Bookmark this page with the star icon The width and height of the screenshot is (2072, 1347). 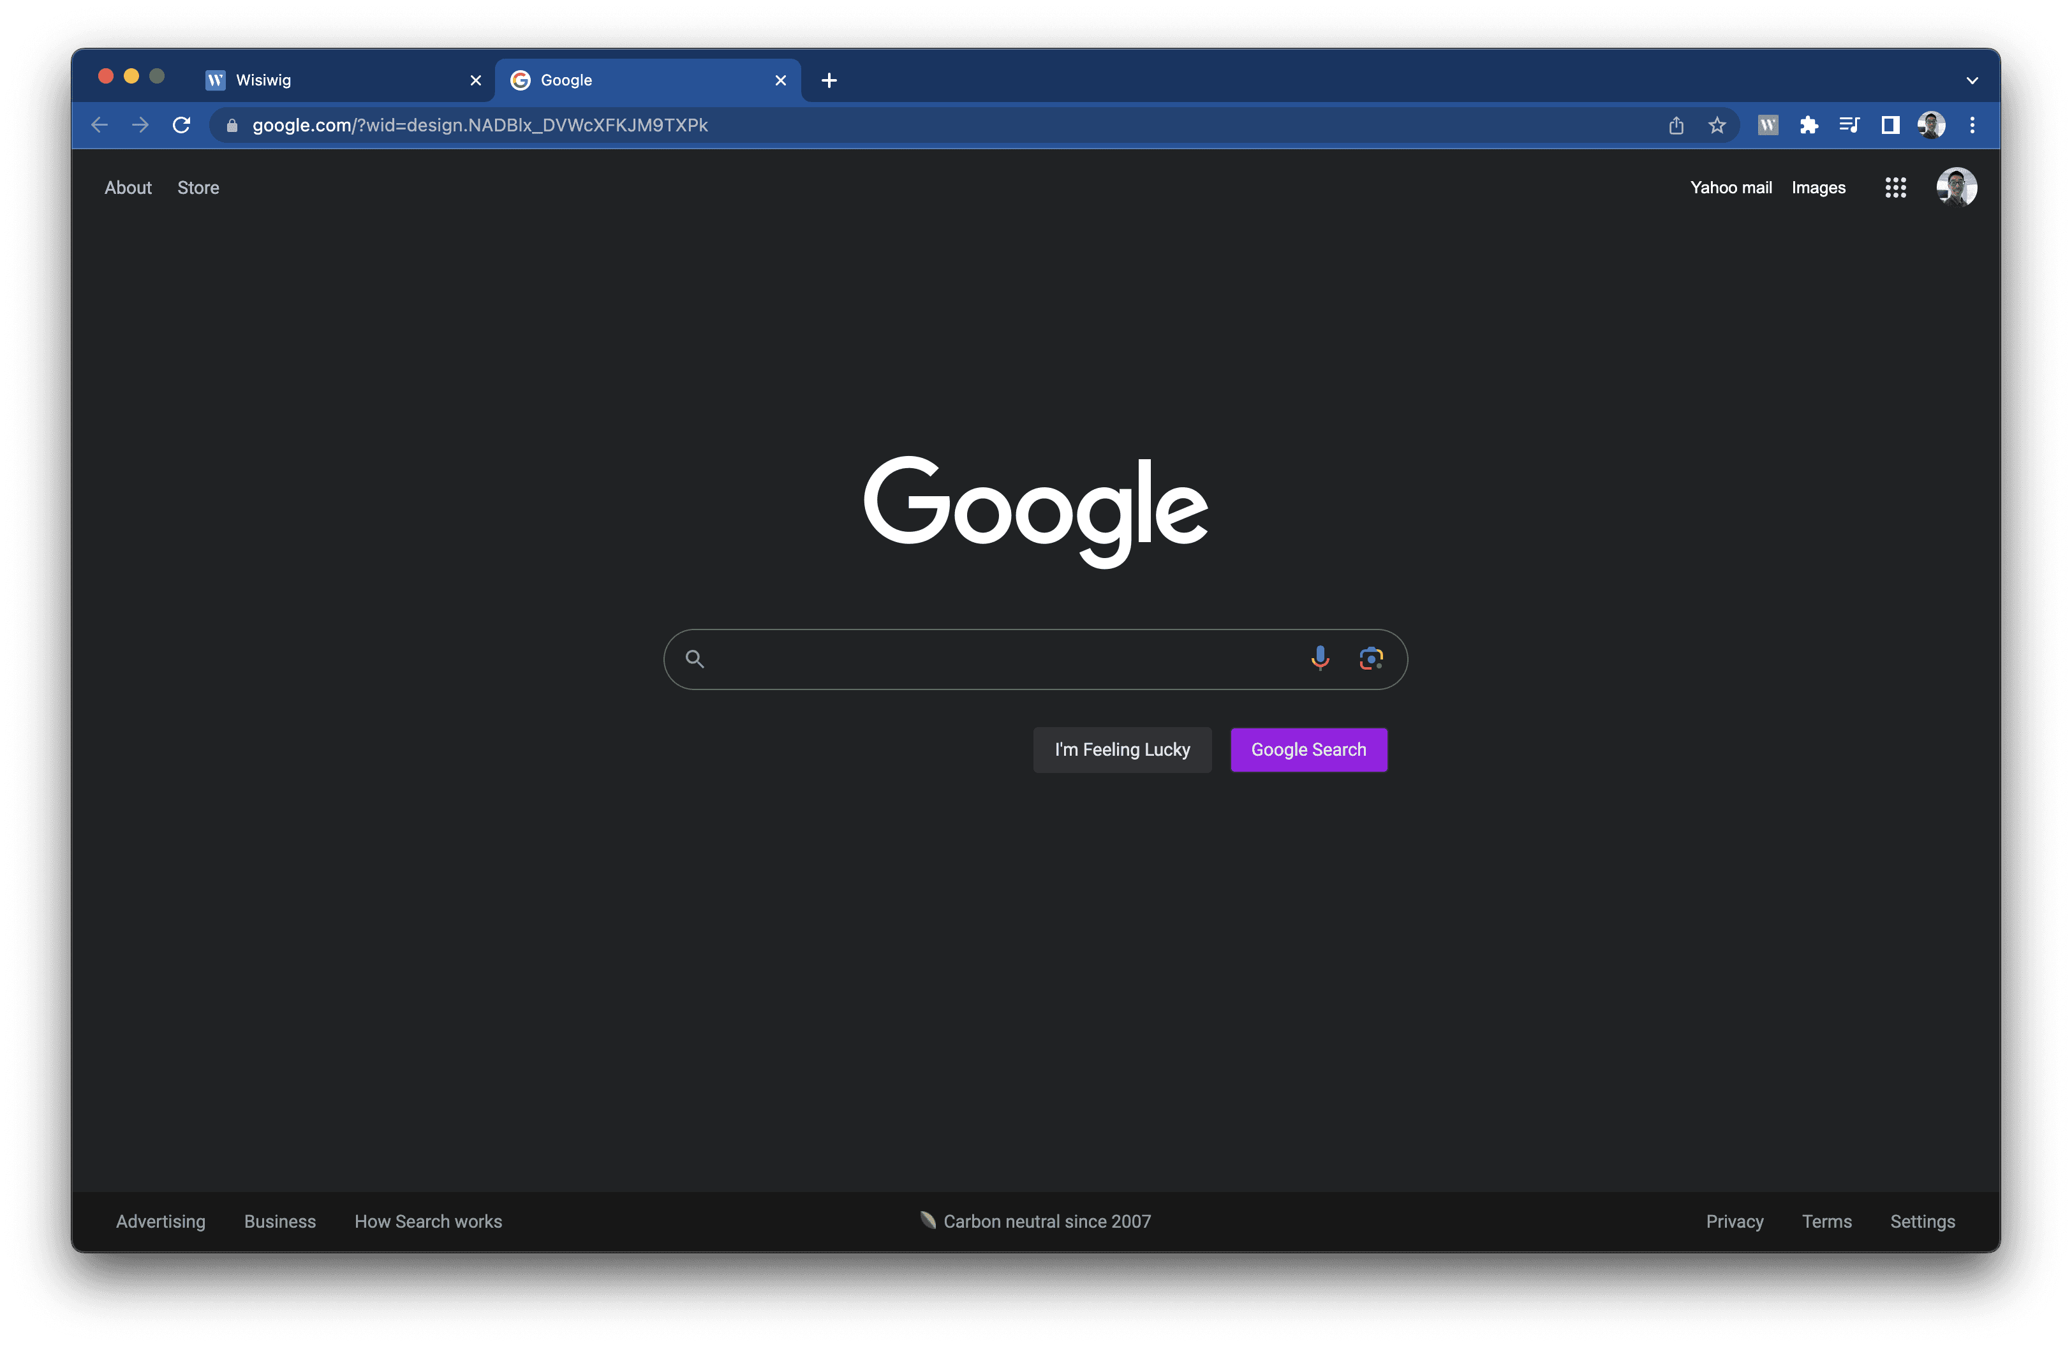(x=1717, y=125)
